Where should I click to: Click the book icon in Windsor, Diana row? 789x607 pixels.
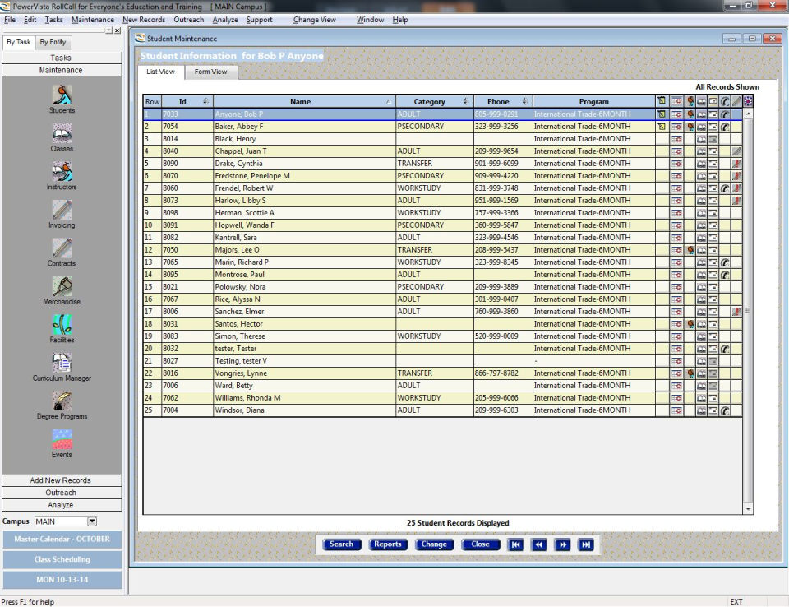pyautogui.click(x=701, y=410)
